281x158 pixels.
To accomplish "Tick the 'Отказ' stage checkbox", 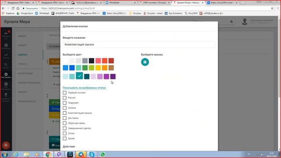I will 65,133.
